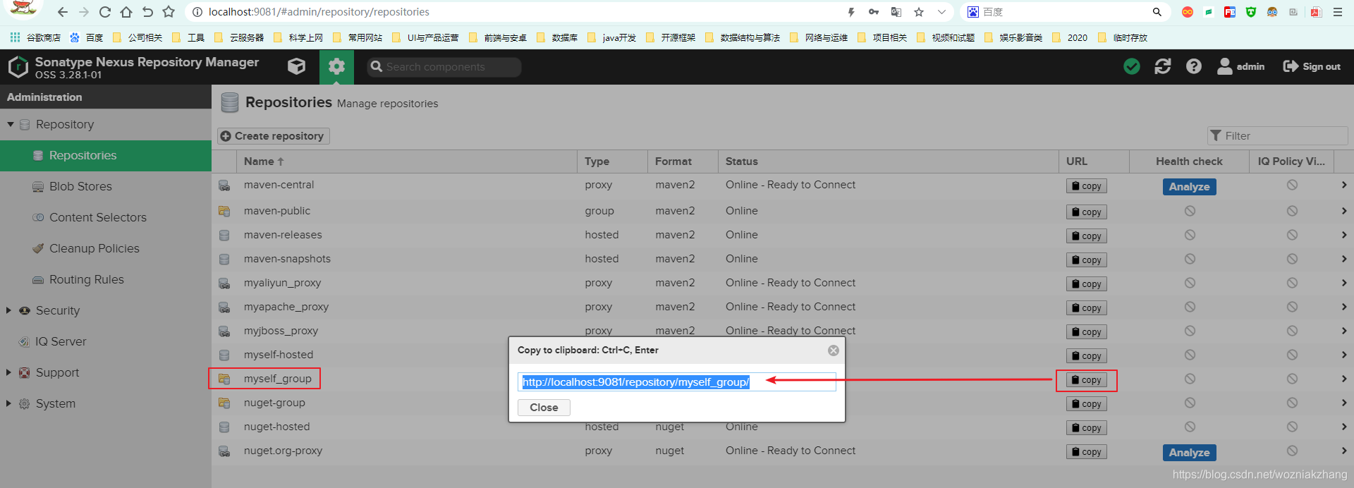
Task: Click the Filter repositories field
Action: point(1278,135)
